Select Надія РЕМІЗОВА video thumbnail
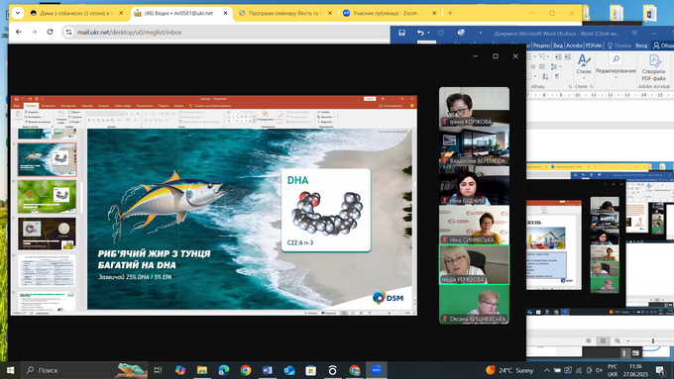674x379 pixels. [x=474, y=265]
